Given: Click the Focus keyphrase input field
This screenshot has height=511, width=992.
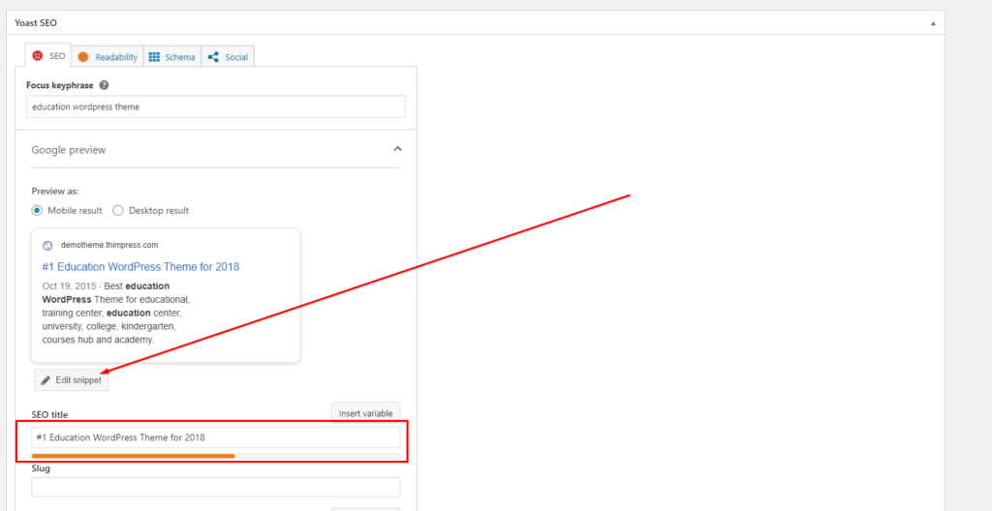Looking at the screenshot, I should (216, 106).
